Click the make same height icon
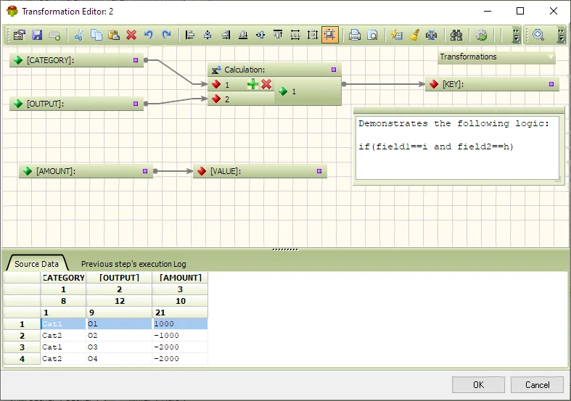 coord(313,35)
